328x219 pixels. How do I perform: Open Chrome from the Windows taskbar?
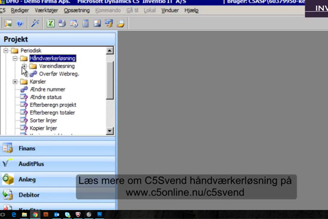35,215
